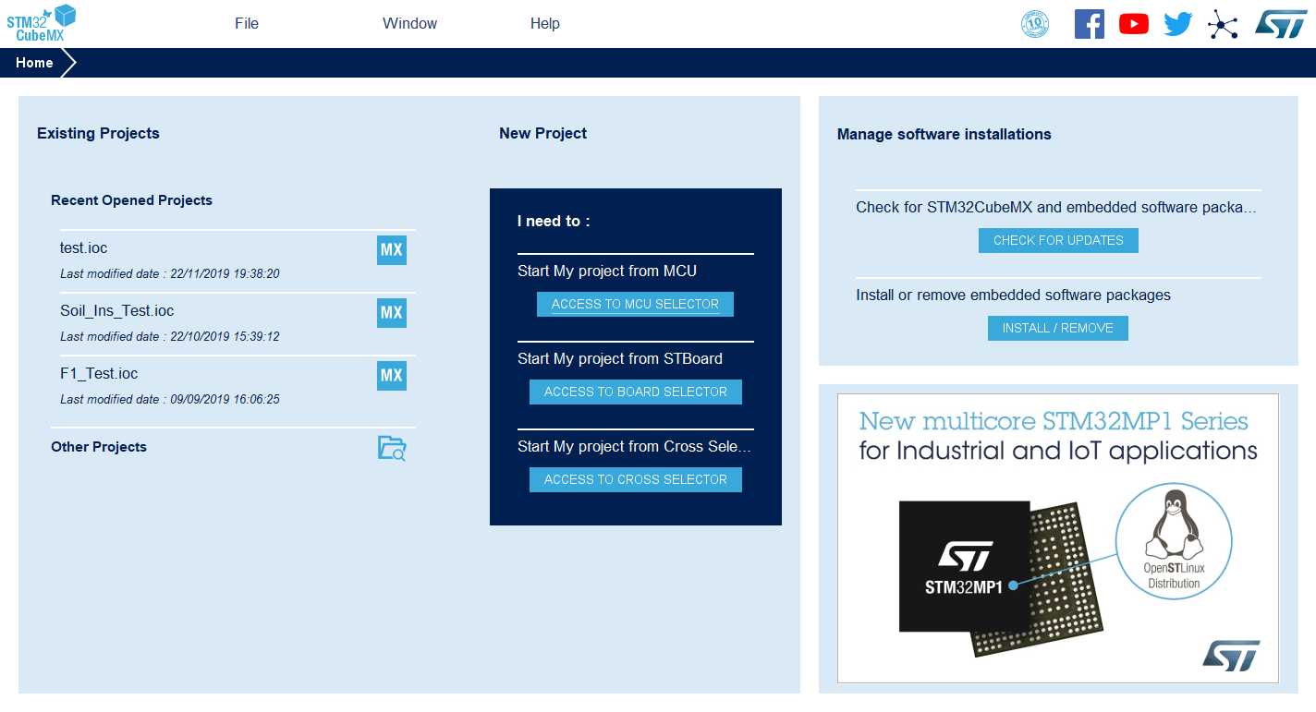
Task: Click ACCESS TO MCU SELECTOR button
Action: (635, 304)
